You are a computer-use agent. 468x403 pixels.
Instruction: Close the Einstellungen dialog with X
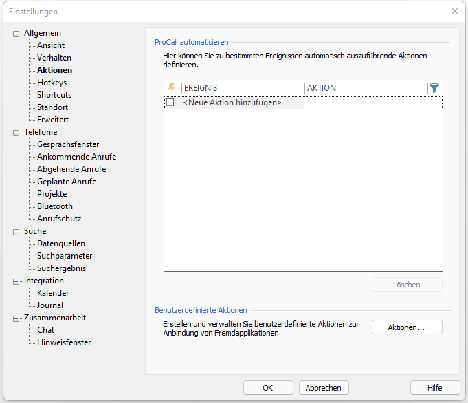pyautogui.click(x=454, y=11)
